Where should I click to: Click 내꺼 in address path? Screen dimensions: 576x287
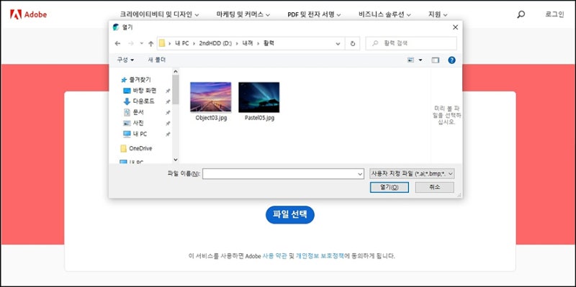(x=247, y=43)
